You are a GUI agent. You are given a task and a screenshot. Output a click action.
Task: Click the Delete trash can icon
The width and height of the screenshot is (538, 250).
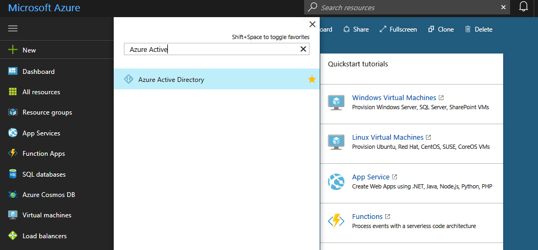[468, 29]
